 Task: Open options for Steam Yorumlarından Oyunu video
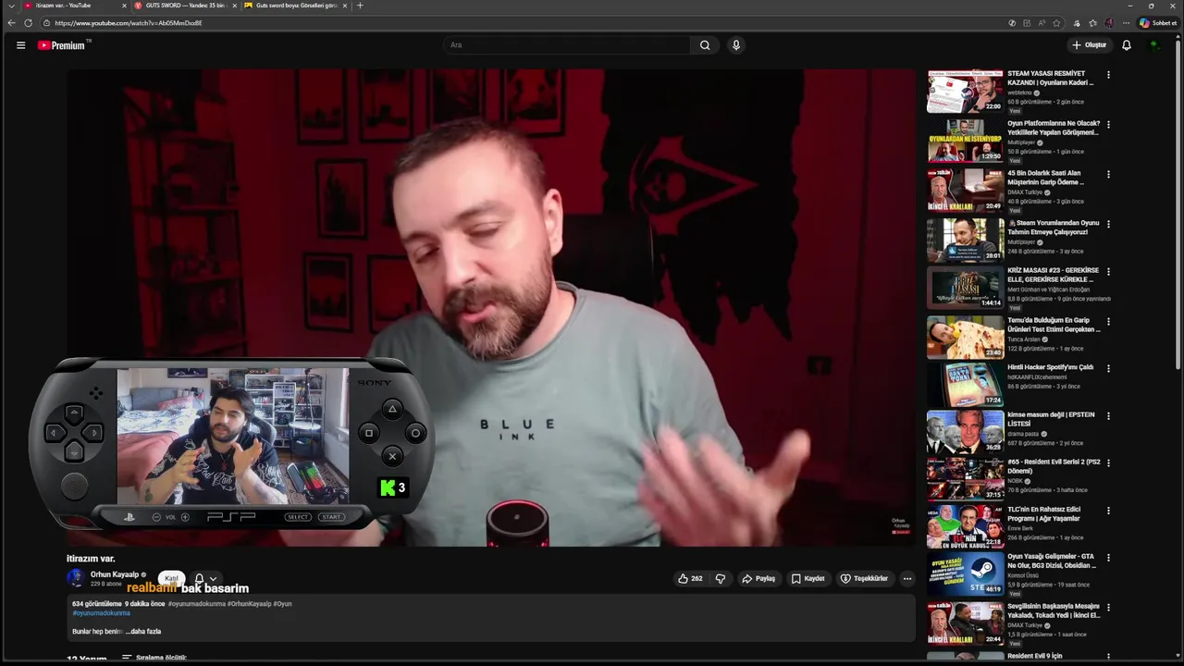point(1108,225)
